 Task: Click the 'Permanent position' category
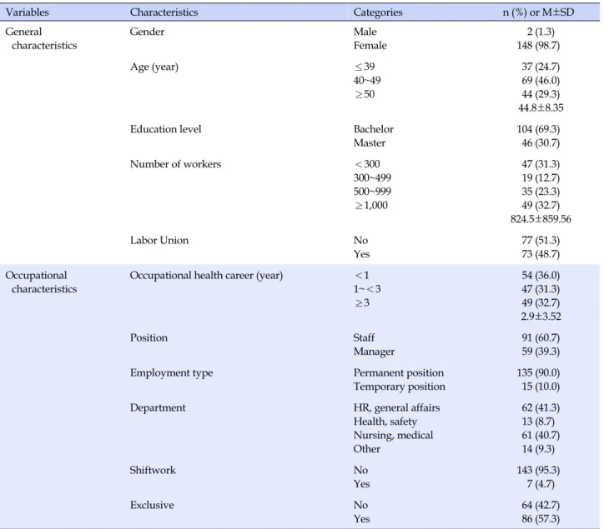[398, 373]
